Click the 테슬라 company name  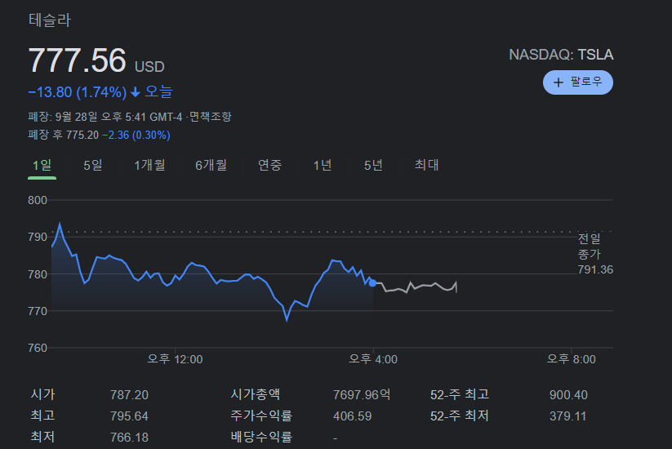pos(50,20)
